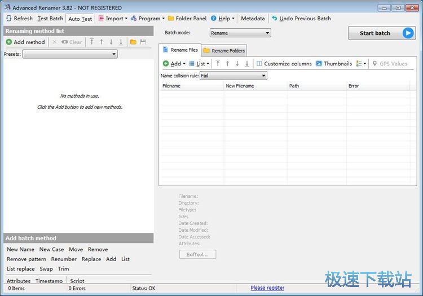This screenshot has width=423, height=296.
Task: Open the display options list icon dropdown
Action: [x=361, y=64]
